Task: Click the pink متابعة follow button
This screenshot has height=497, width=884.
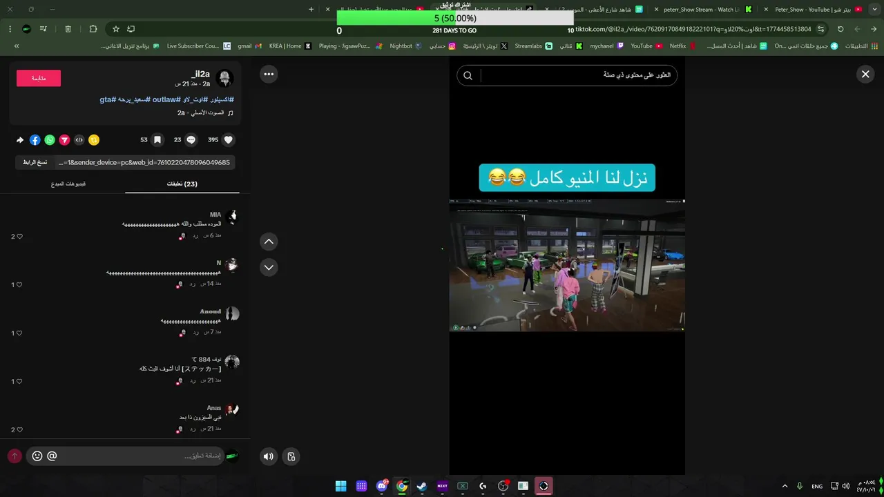Action: [39, 78]
